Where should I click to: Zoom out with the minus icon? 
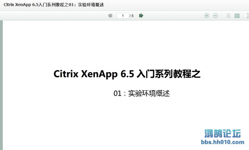click(215, 16)
